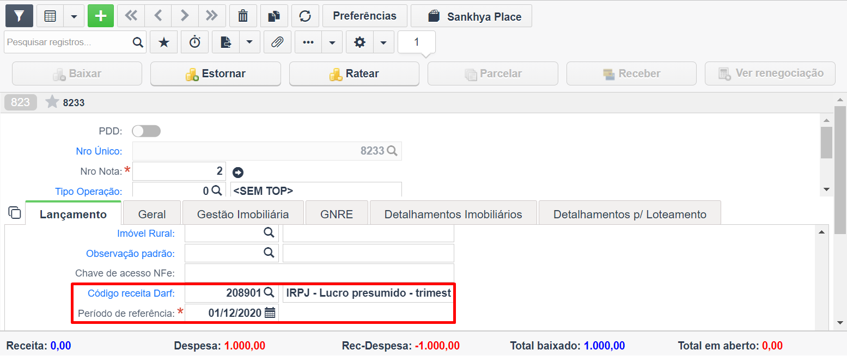Open dropdown beside the ellipsis icon
Image resolution: width=847 pixels, height=356 pixels.
coord(332,42)
